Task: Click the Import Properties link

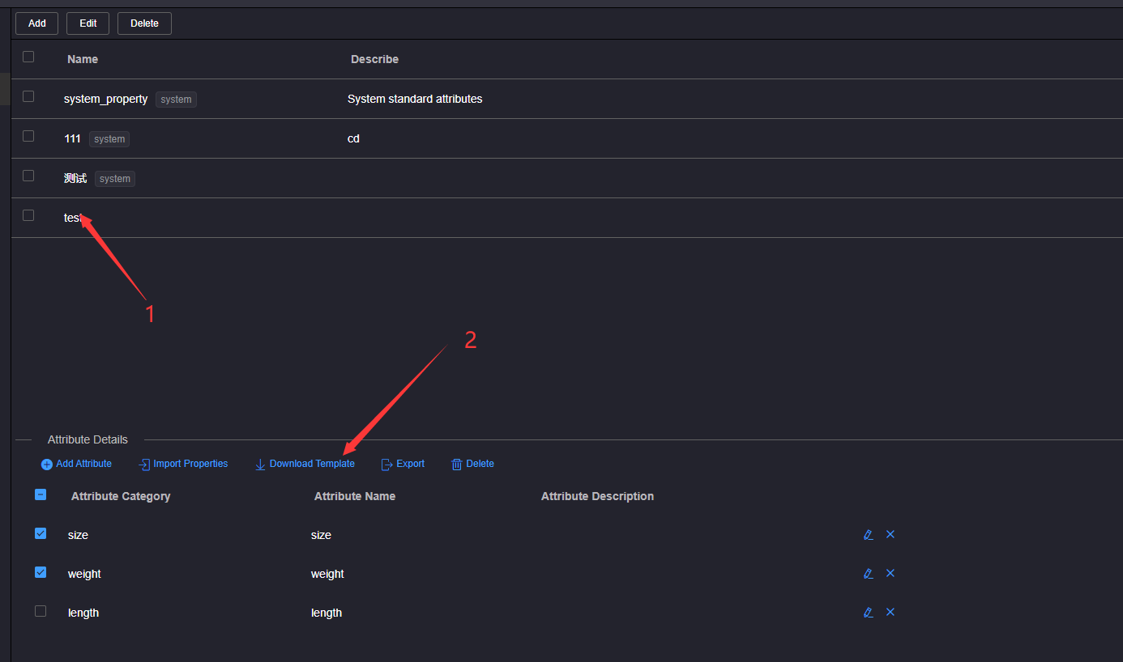Action: point(190,464)
